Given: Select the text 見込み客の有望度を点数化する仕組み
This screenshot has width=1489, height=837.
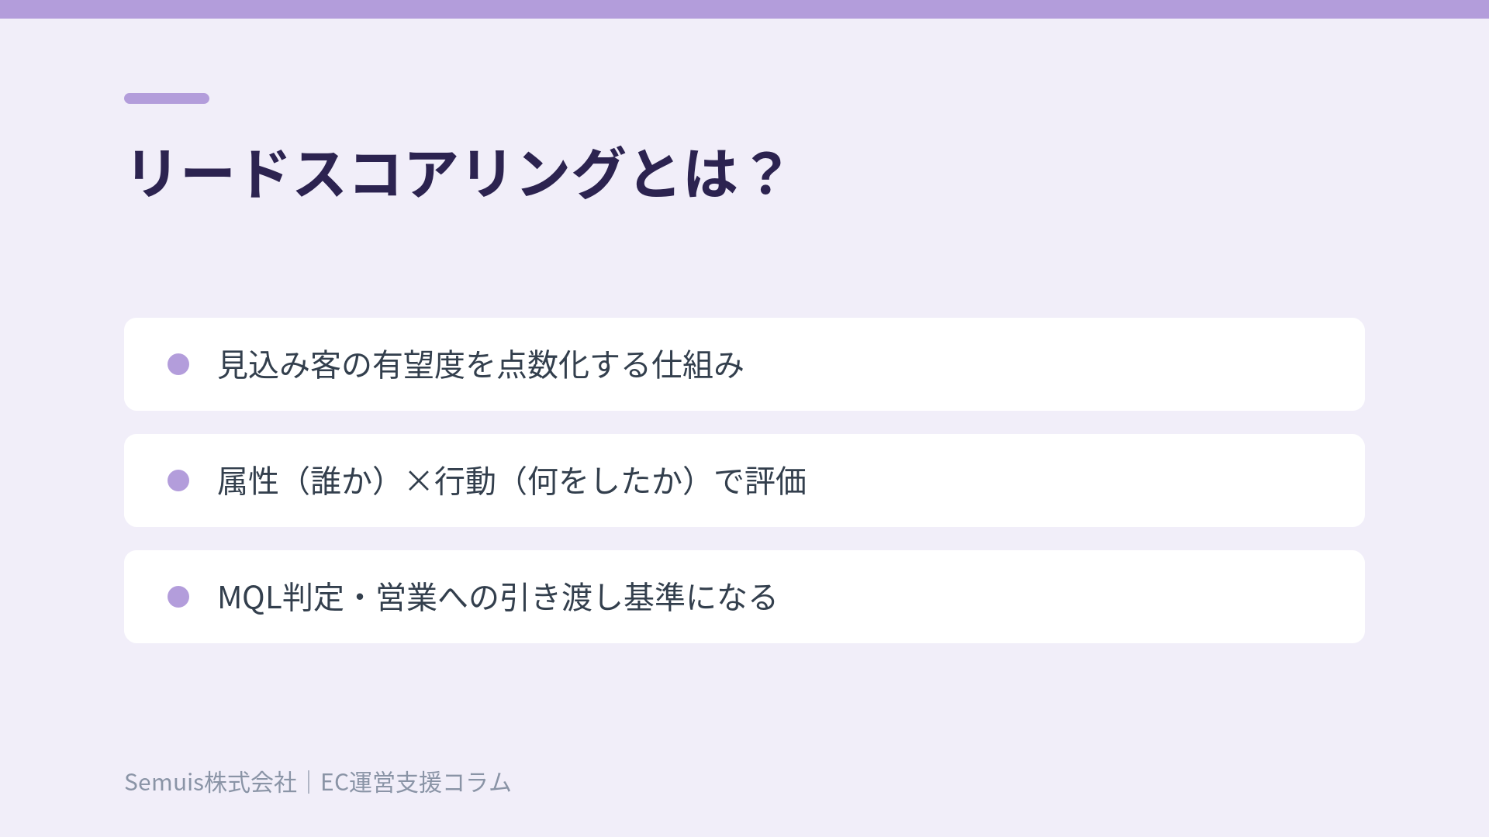Looking at the screenshot, I should pos(481,364).
